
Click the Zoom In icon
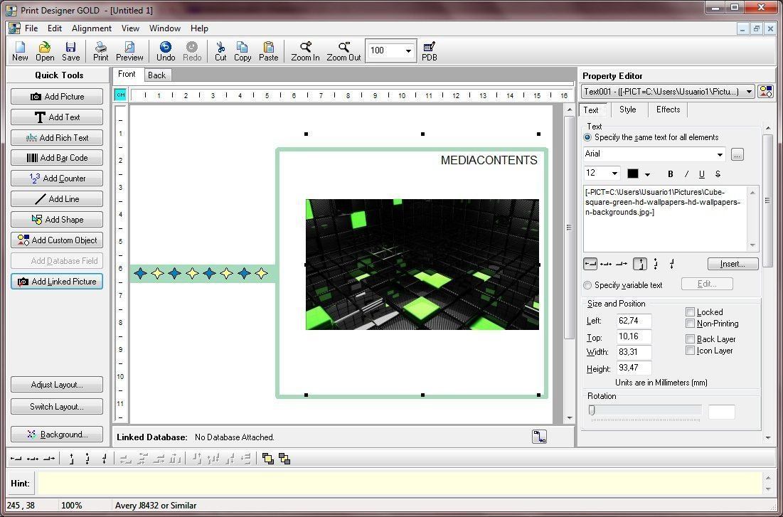pyautogui.click(x=304, y=50)
